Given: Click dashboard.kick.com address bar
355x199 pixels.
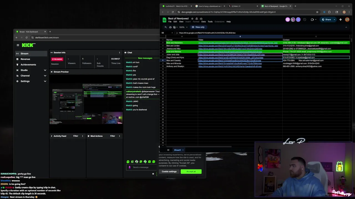Looking at the screenshot, I should point(94,38).
